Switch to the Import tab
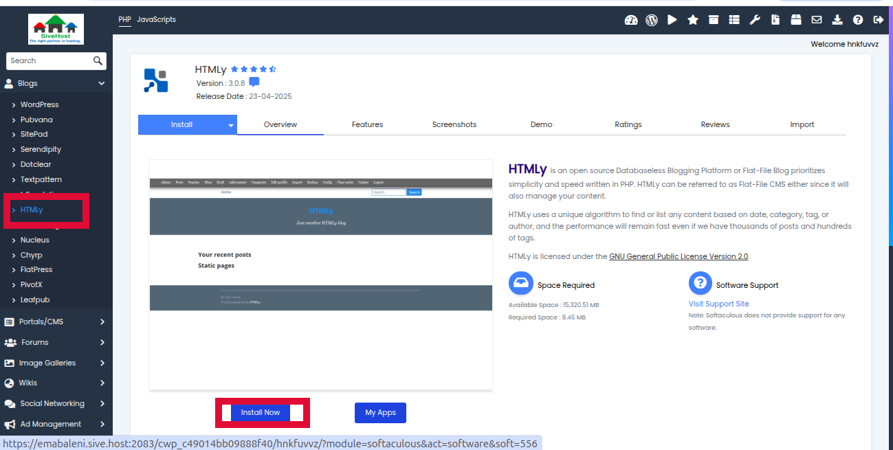 click(x=802, y=124)
